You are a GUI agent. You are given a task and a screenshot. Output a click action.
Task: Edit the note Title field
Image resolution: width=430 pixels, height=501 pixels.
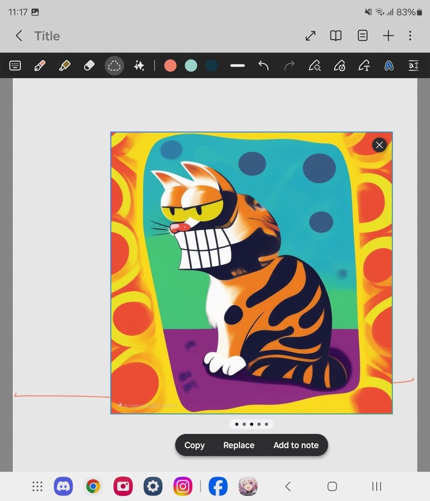tap(47, 36)
